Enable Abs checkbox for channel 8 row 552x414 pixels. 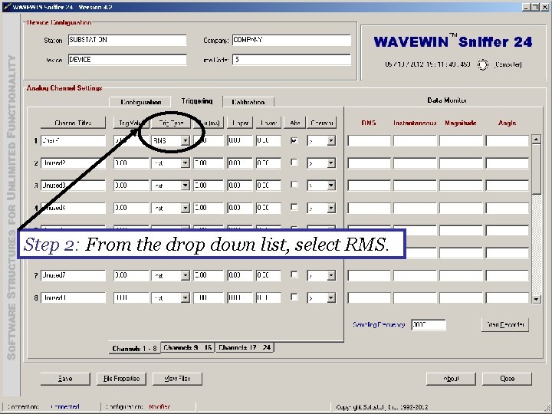[294, 297]
